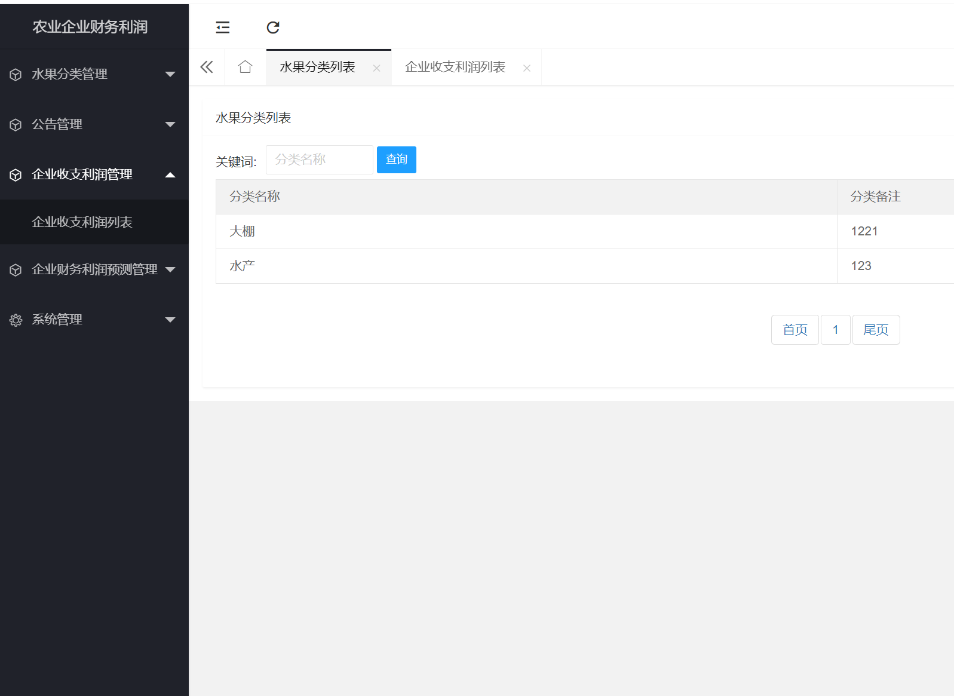Select 企业收支利润列表 in the sidebar

[x=82, y=222]
